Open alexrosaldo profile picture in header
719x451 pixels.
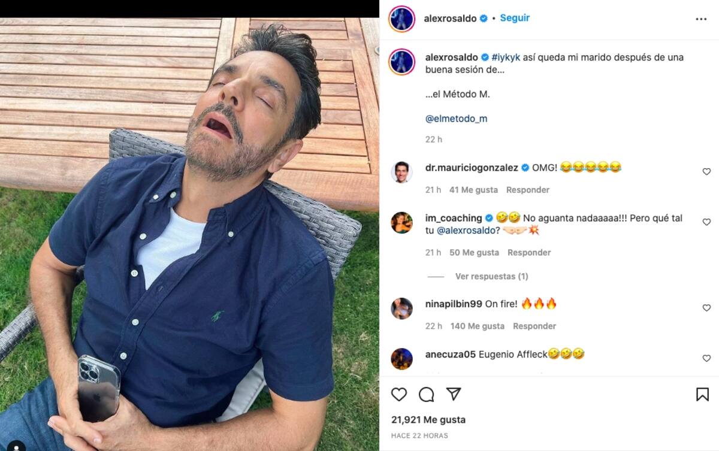[x=401, y=19]
